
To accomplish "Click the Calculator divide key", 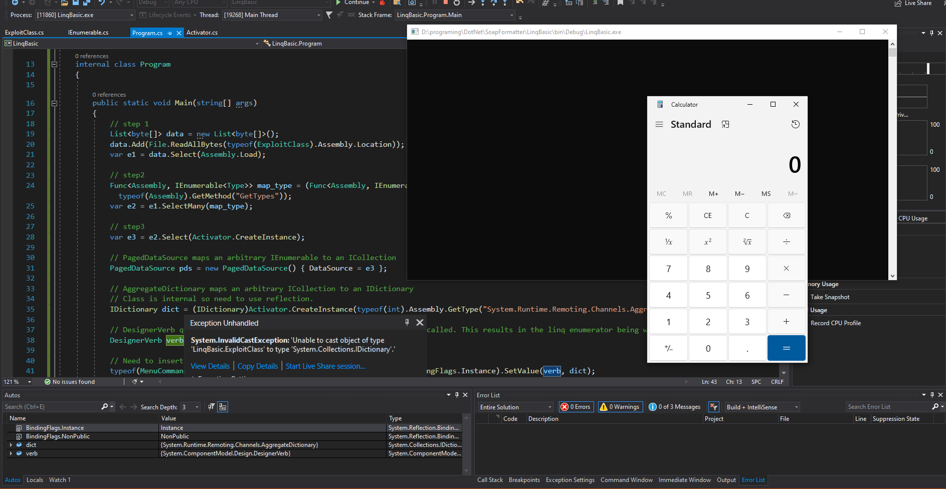I will click(x=786, y=242).
